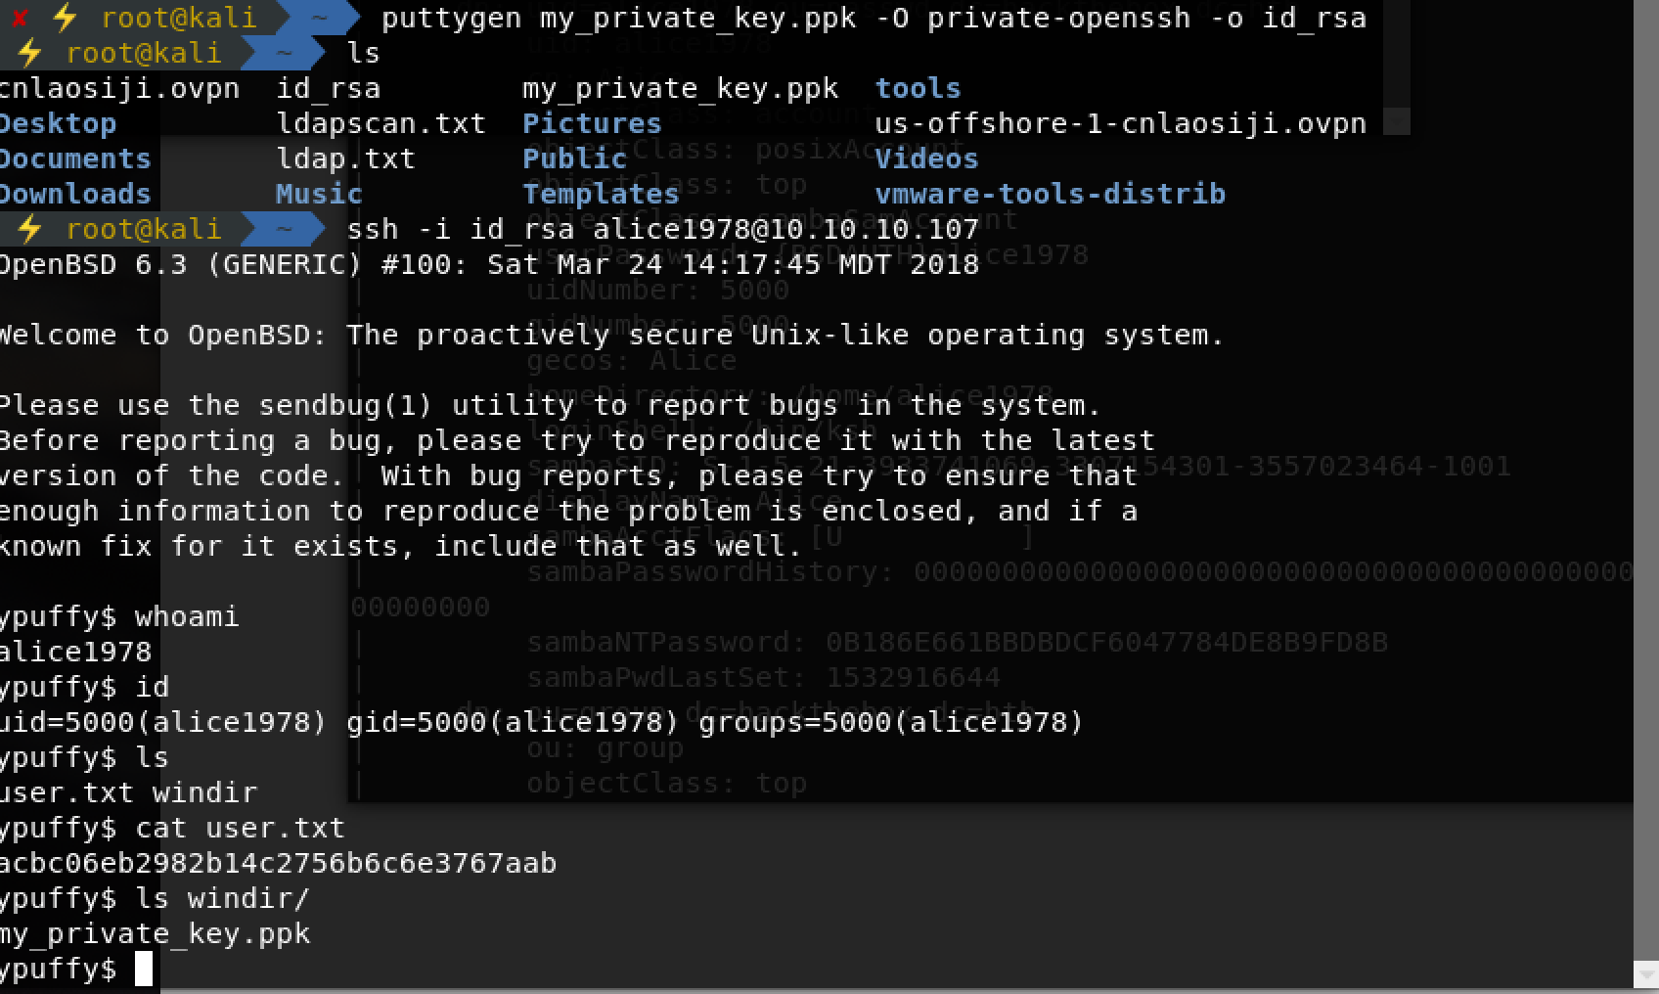Screen dimensions: 1659x994
Task: Click the red X error status icon
Action: point(18,17)
